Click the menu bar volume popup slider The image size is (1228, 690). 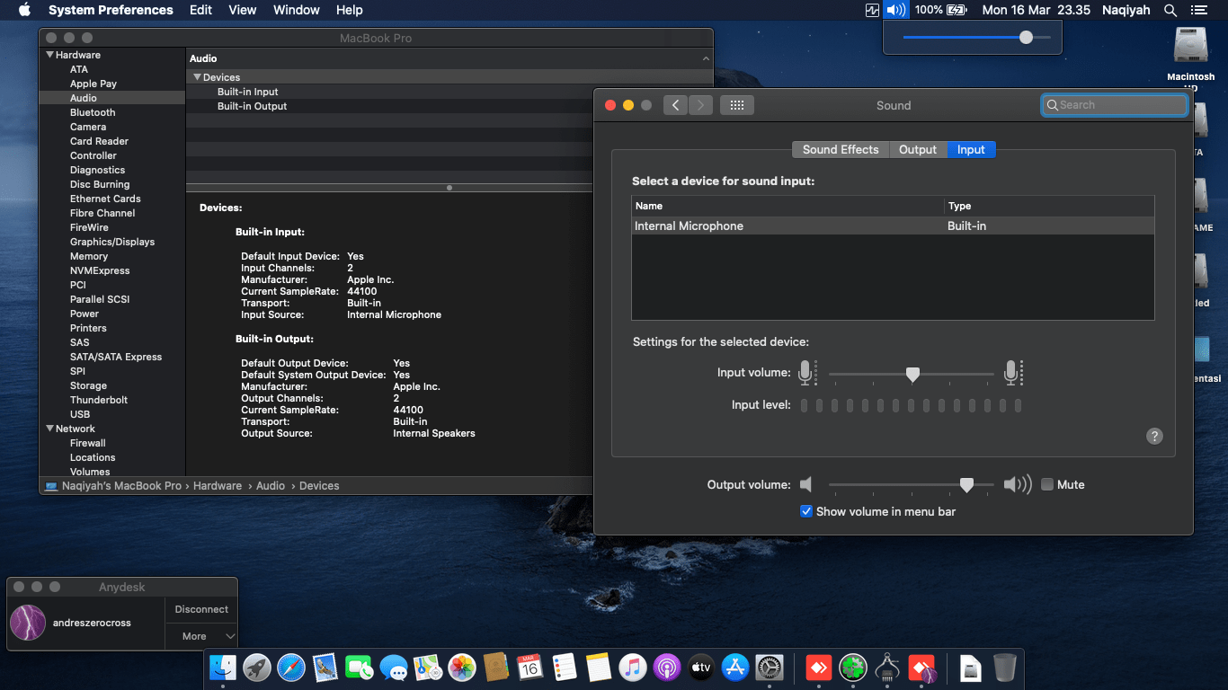(976, 38)
